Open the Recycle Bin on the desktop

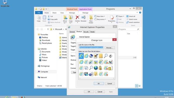pyautogui.click(x=5, y=3)
